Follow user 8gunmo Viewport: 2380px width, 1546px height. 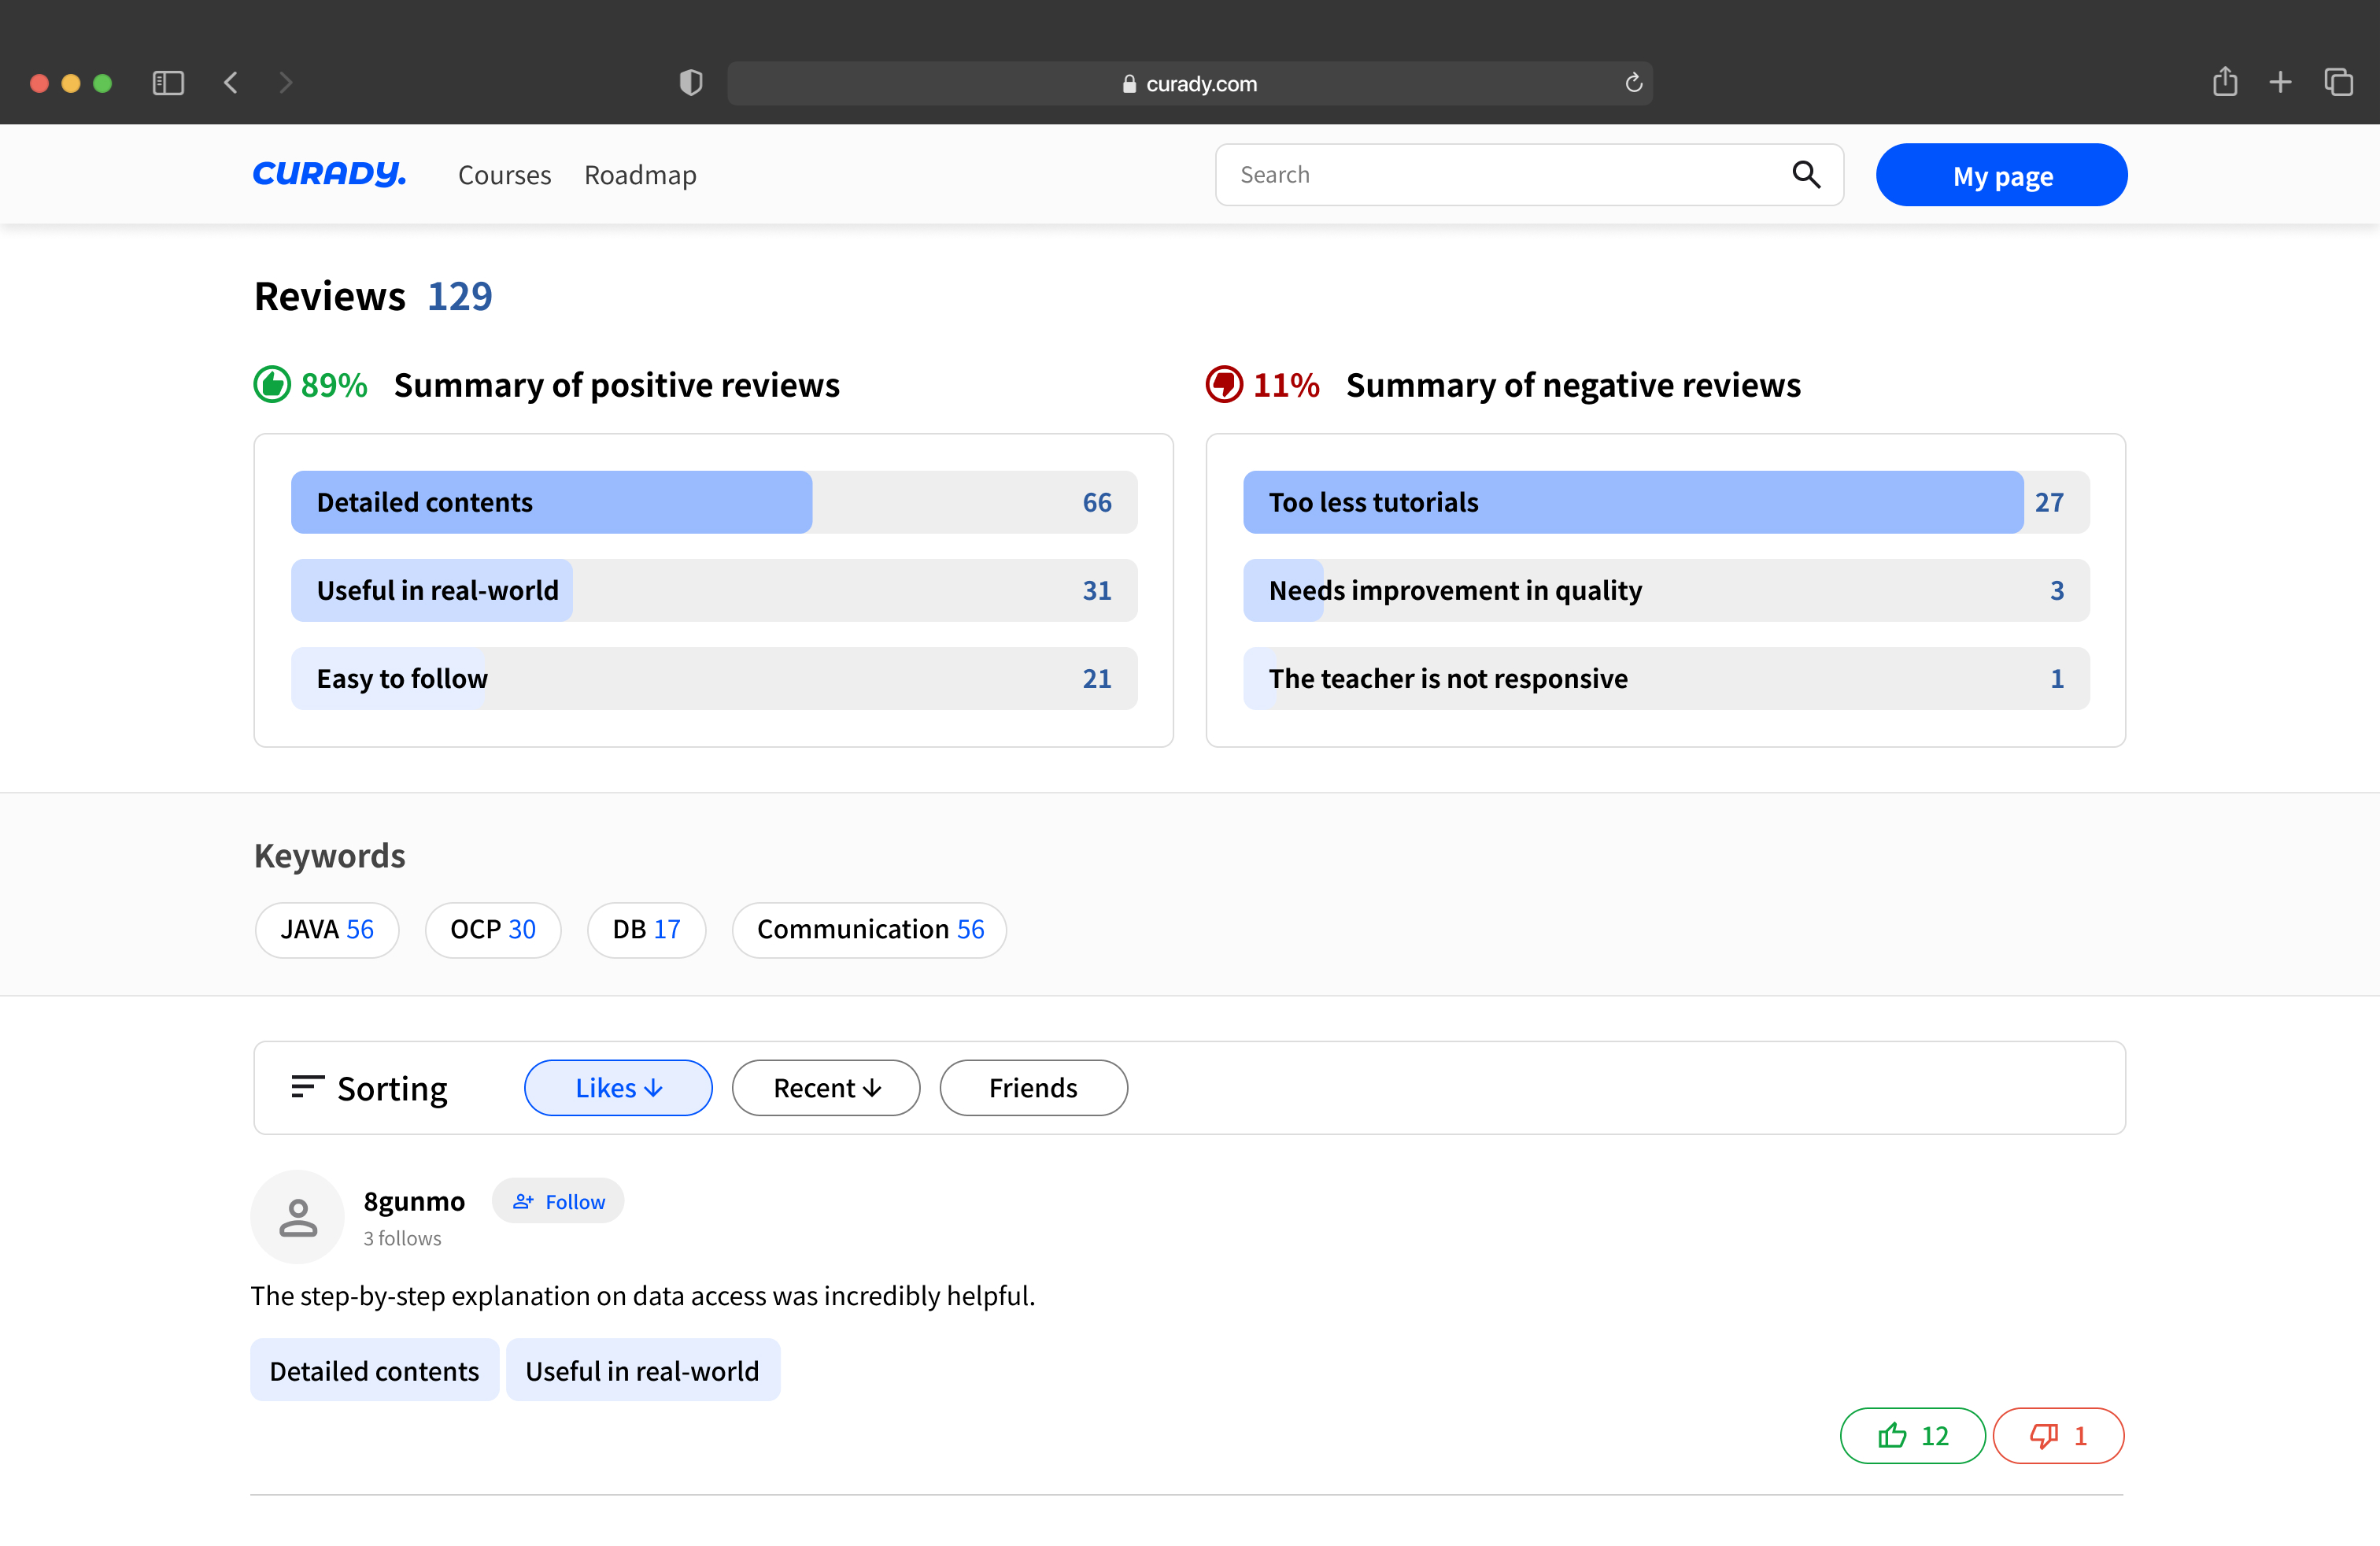(x=558, y=1201)
